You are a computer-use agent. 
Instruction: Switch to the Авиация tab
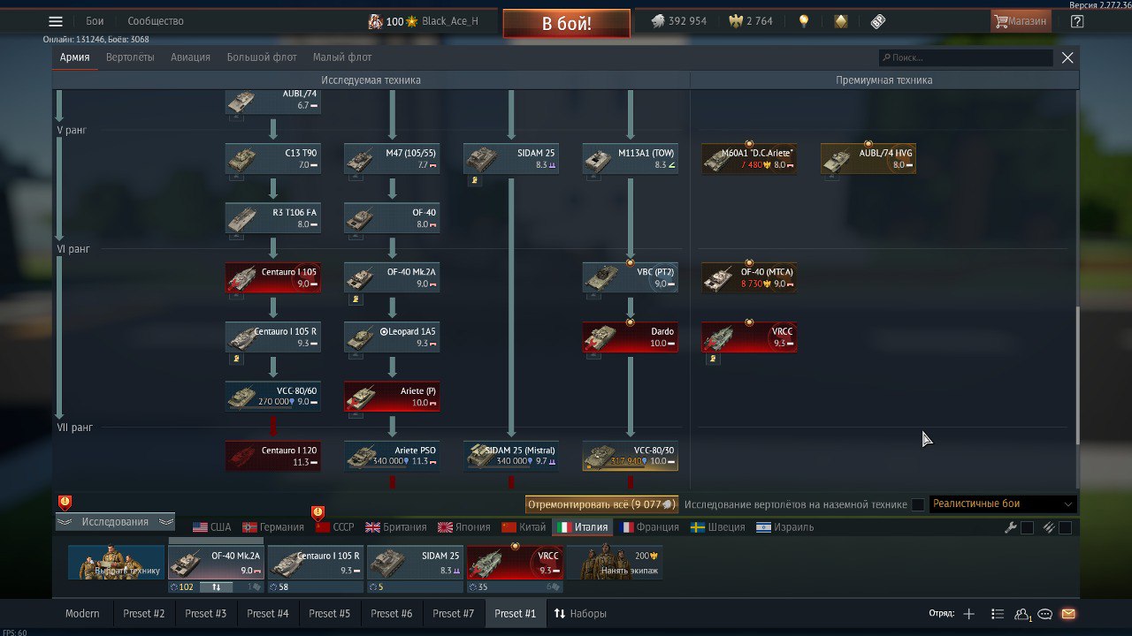(x=190, y=57)
